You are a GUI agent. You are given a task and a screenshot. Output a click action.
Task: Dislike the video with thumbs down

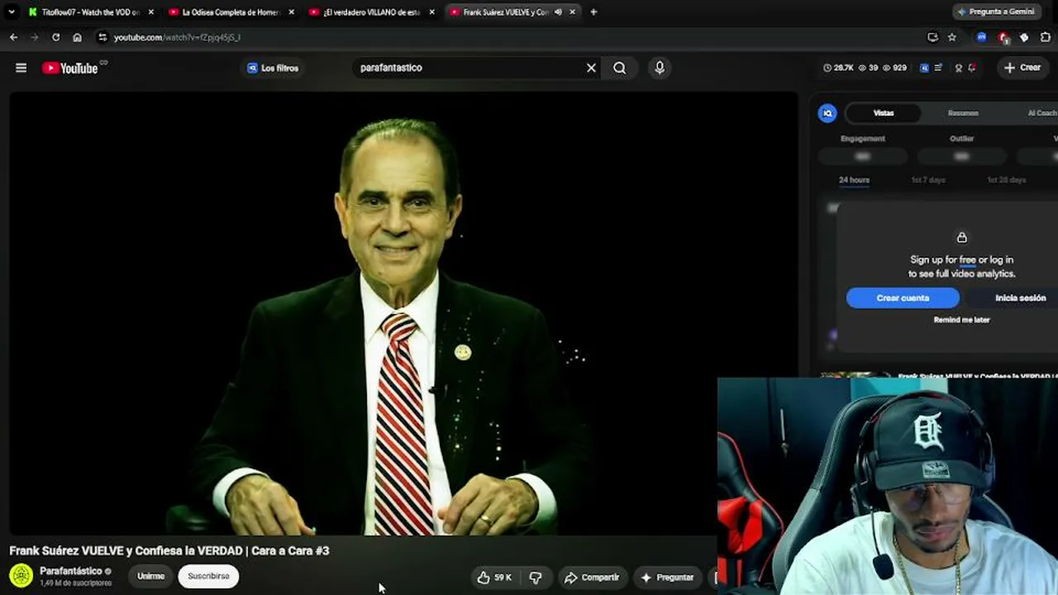(536, 578)
